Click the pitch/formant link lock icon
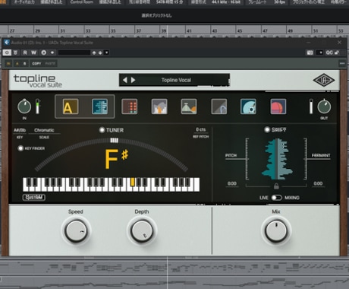349x289 pixels. (276, 186)
